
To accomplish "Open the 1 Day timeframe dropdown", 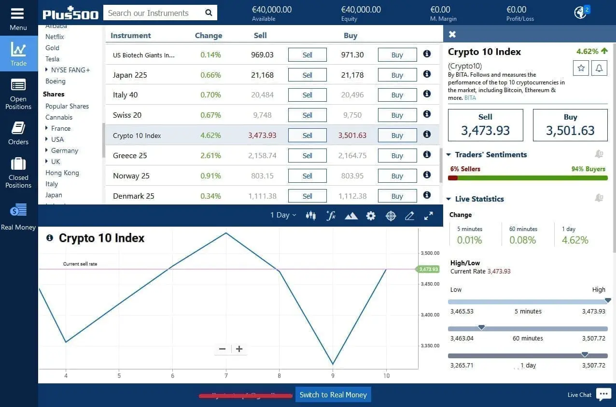I will pyautogui.click(x=282, y=215).
